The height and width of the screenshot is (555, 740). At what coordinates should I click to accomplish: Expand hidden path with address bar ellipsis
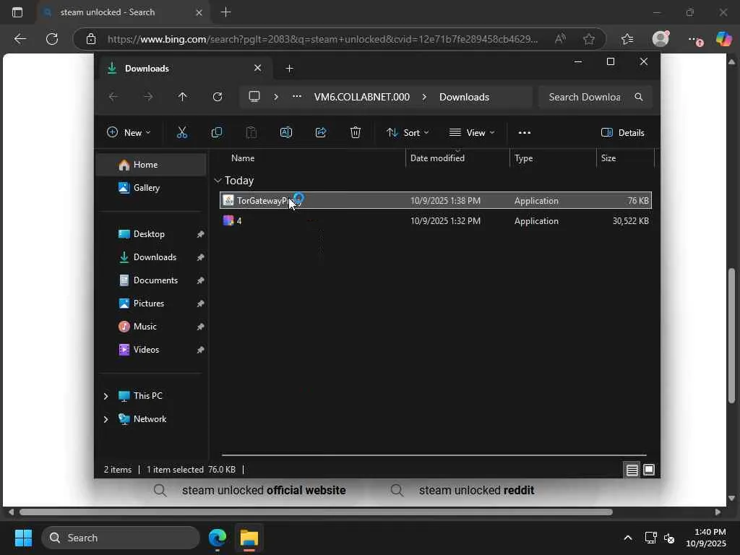click(296, 96)
